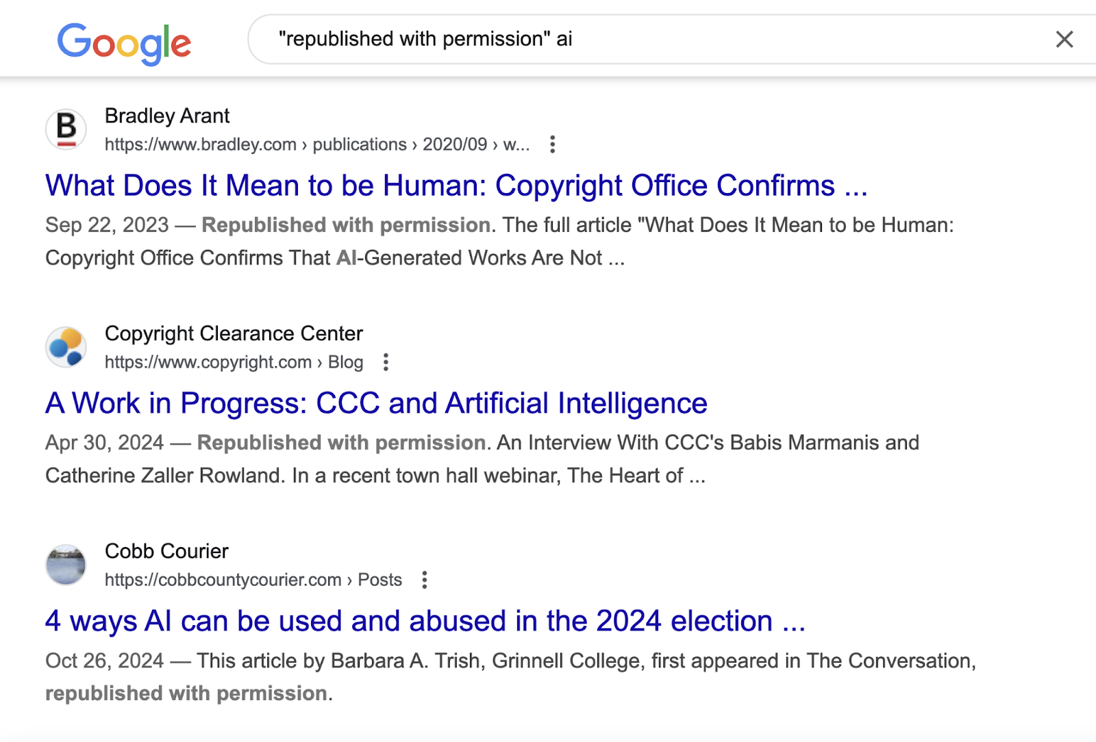This screenshot has height=742, width=1096.
Task: Expand the Posts breadcrumb in the Cobb Courier URL
Action: 379,580
